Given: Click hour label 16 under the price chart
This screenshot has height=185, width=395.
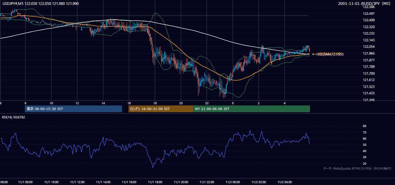Looking at the screenshot, I should coord(129,103).
